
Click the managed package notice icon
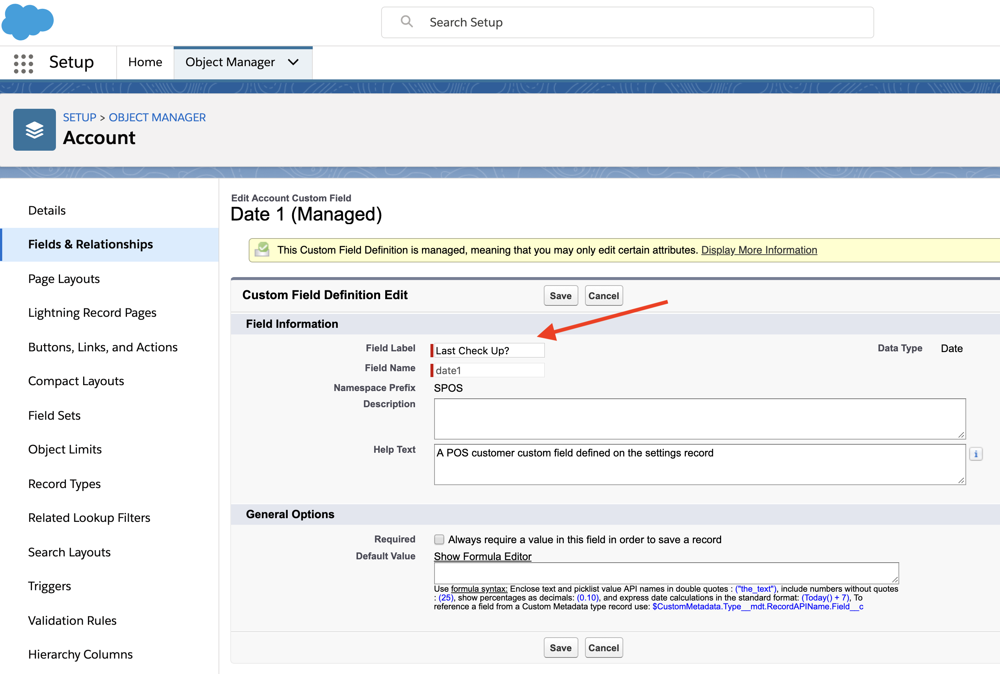(x=262, y=250)
